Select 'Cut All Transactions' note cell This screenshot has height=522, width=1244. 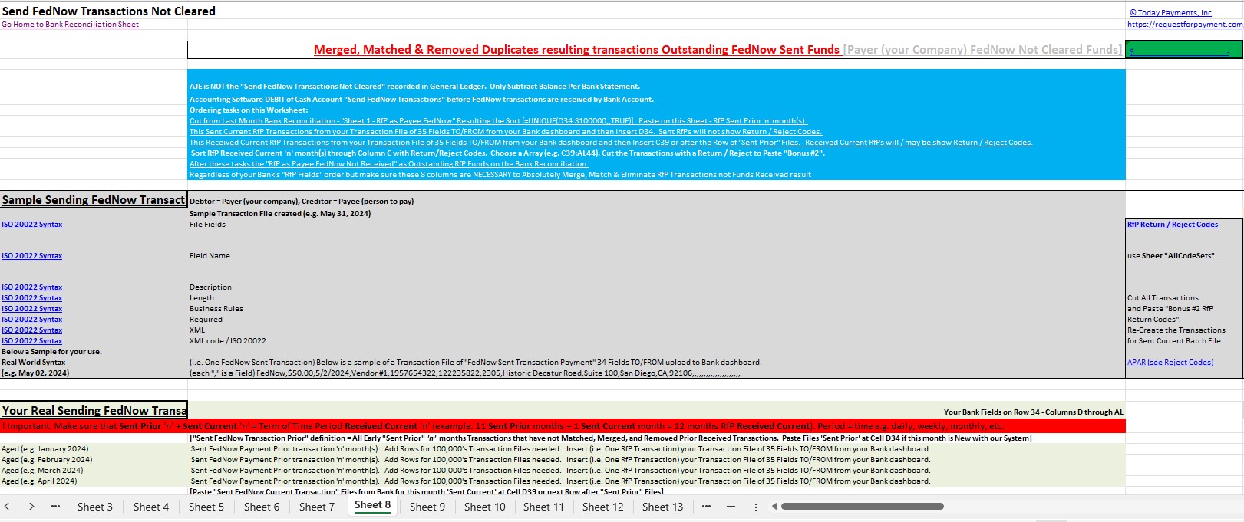tap(1163, 298)
